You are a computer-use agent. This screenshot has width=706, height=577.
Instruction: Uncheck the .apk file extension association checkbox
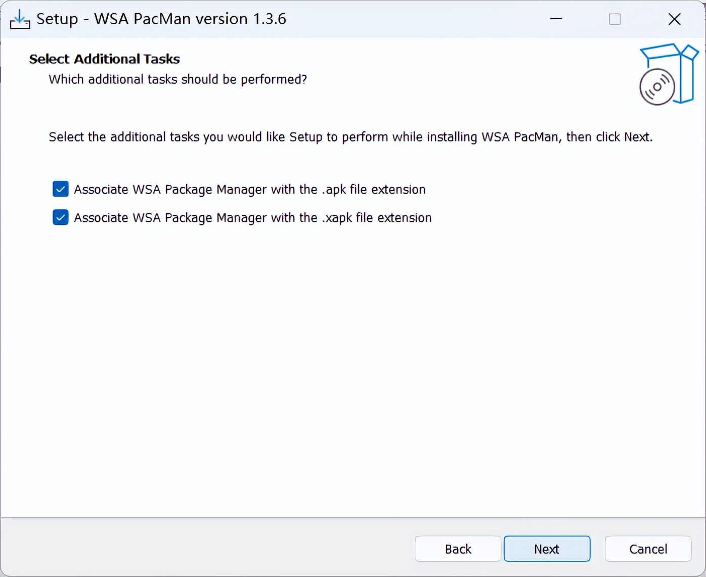point(61,189)
